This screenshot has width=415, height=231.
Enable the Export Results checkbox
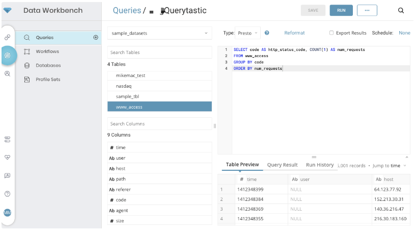point(331,33)
